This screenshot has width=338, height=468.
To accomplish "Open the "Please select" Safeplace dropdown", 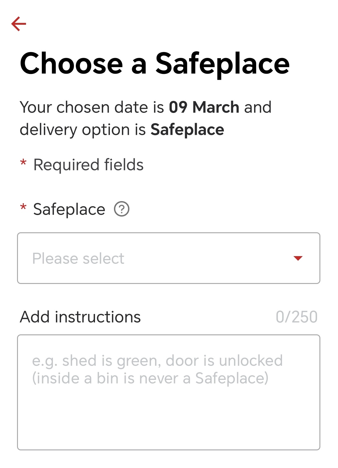I will [168, 258].
